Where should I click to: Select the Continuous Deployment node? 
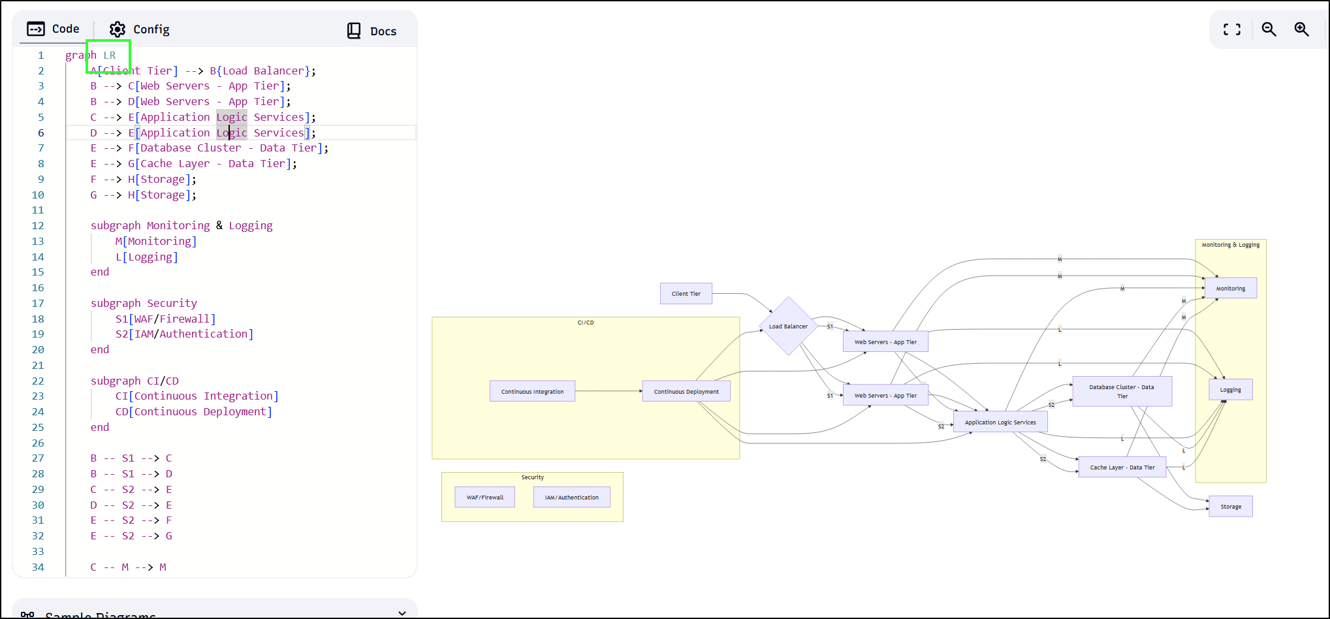686,392
